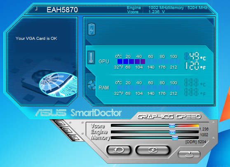
Task: Click the 1.236 value beside Vcore slider
Action: pos(204,129)
